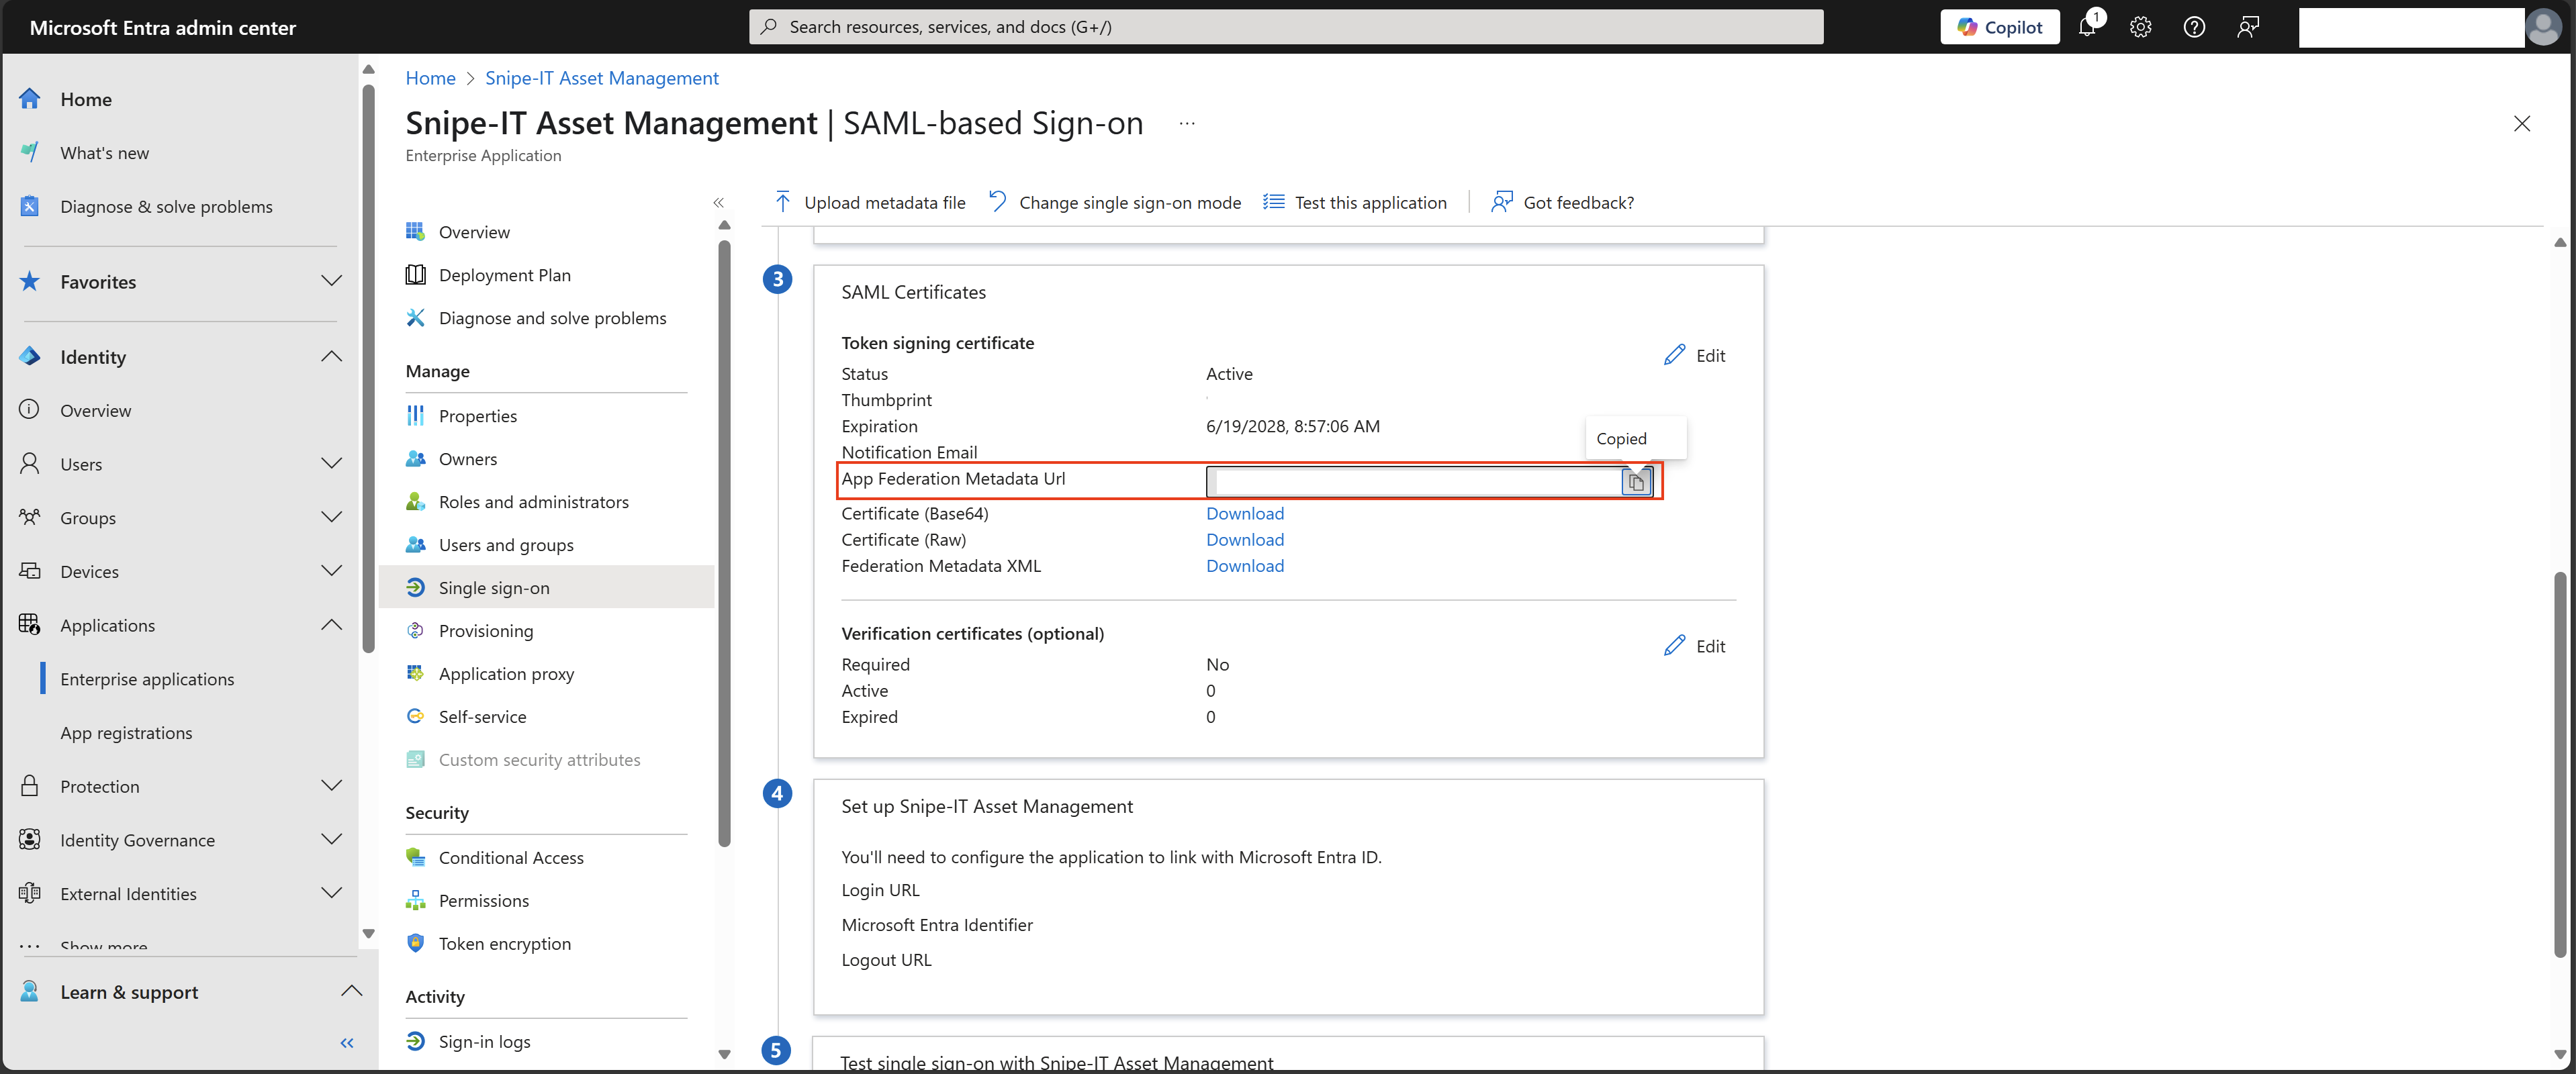The image size is (2576, 1074).
Task: Click Change single sign-on mode
Action: point(1114,202)
